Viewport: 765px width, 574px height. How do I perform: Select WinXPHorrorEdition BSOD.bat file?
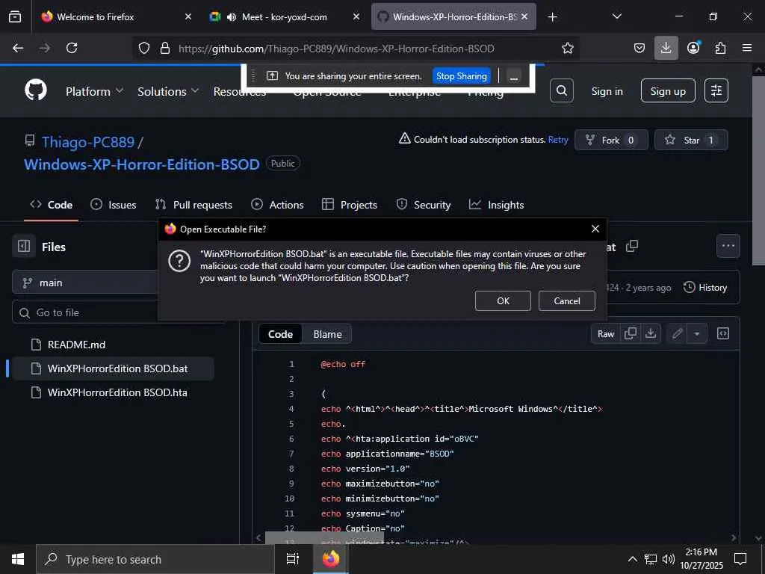114,368
